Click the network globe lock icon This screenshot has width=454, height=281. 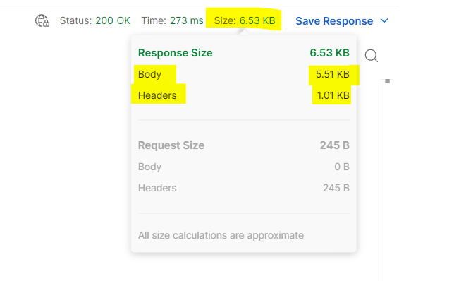(x=42, y=21)
